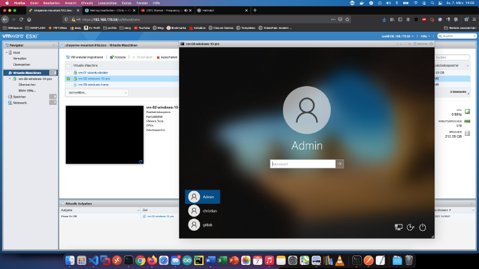Select the christian user account
Viewport: 479px width, 269px height.
[203, 210]
